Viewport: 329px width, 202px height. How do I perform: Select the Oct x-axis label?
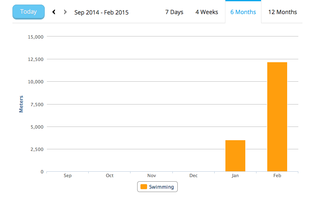pos(109,175)
